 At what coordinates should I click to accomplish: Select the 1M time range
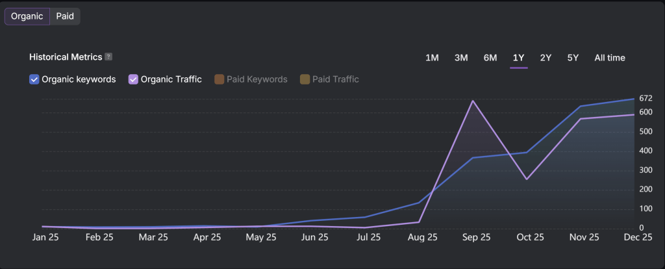tap(432, 58)
